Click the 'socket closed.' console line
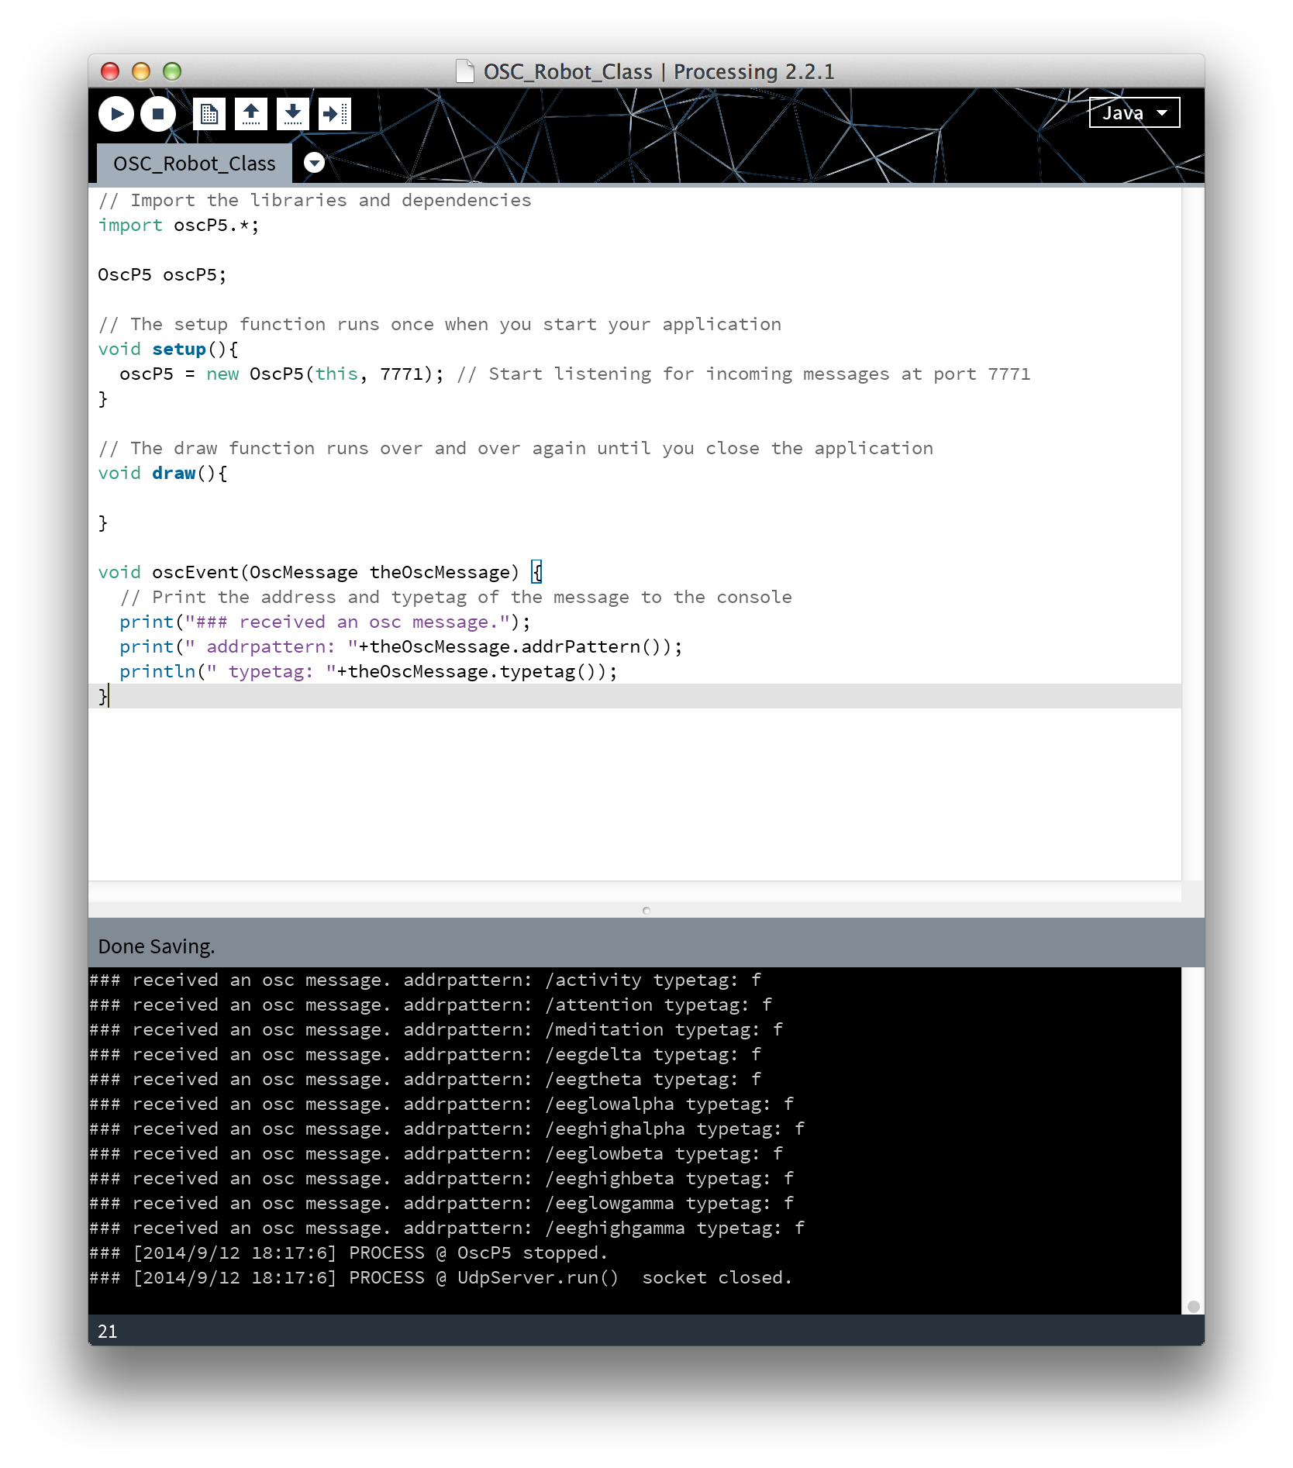Screen dimensions: 1293x1468 (x=441, y=1278)
